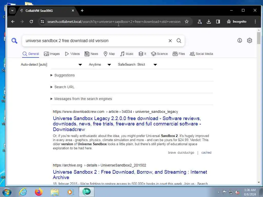Click the muted volume tray icon
This screenshot has height=197, width=263.
click(x=237, y=192)
